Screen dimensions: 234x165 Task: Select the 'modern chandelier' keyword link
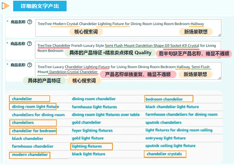point(30,154)
